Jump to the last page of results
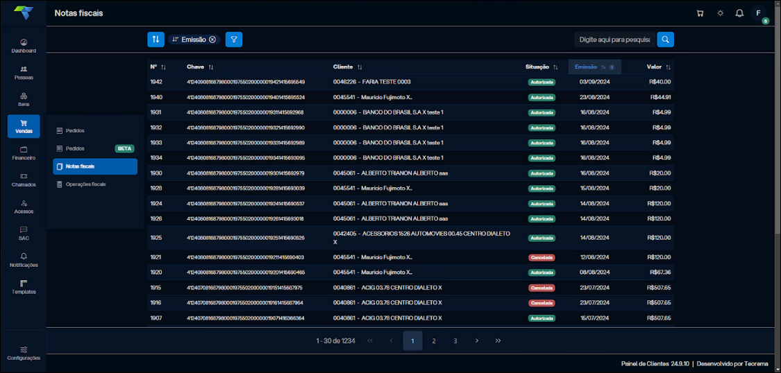Image resolution: width=781 pixels, height=373 pixels. point(498,341)
